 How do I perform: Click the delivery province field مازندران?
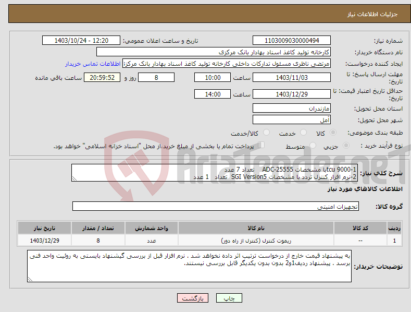292,108
